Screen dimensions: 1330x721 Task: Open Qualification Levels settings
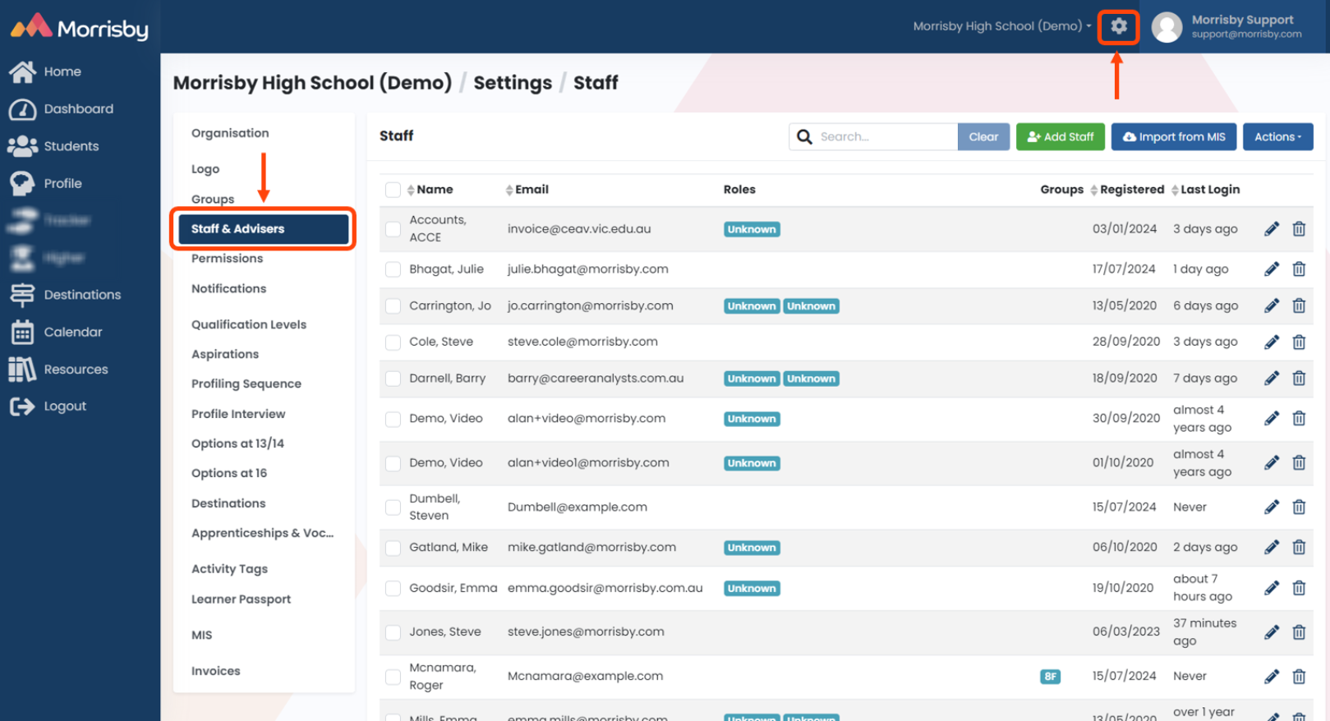(249, 324)
